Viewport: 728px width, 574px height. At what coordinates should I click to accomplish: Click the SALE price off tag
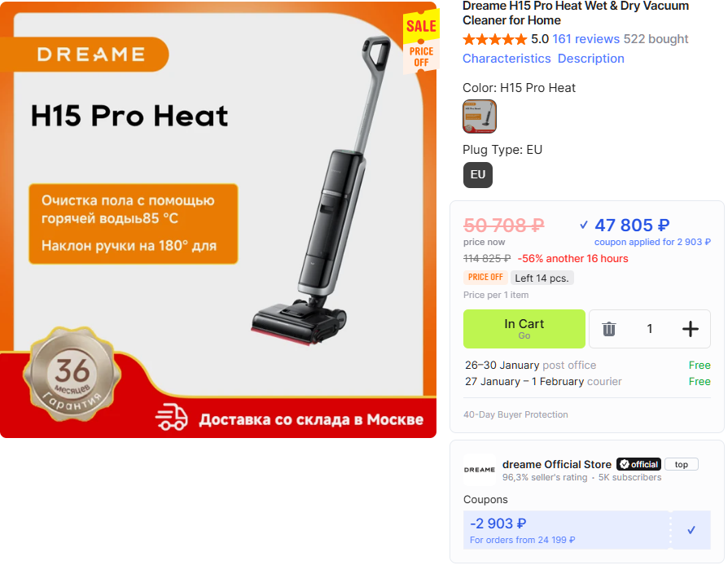421,42
